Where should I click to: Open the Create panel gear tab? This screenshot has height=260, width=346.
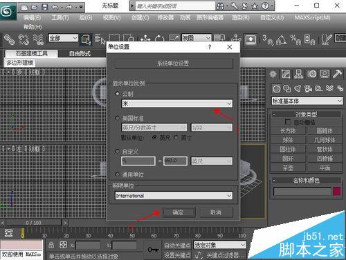point(273,74)
